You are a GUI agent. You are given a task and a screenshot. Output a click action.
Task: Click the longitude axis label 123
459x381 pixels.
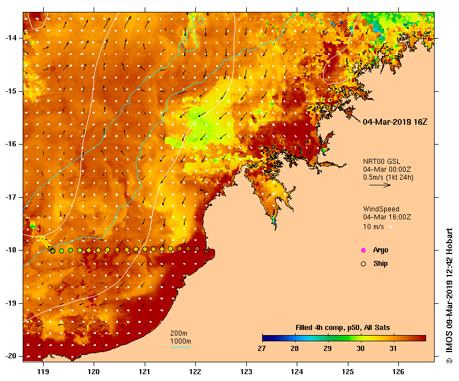point(246,372)
